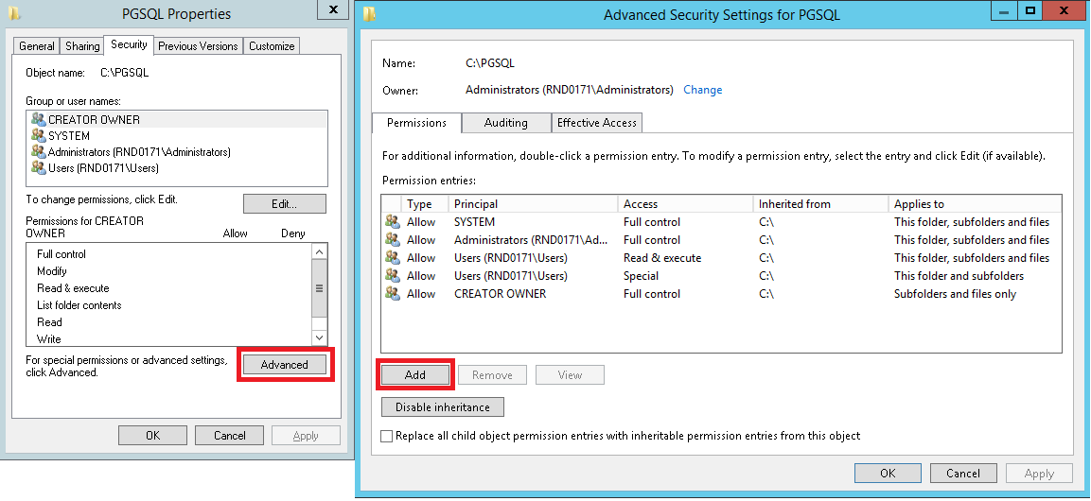Click the CREATOR OWNER icon in permission entries
The width and height of the screenshot is (1091, 501).
coord(392,294)
